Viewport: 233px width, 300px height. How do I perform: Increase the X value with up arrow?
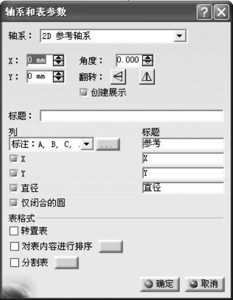click(x=59, y=58)
